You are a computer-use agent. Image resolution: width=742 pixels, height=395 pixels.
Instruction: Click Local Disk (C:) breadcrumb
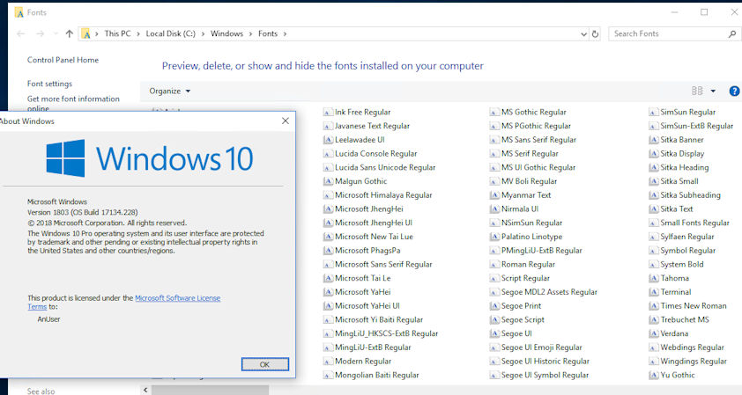170,34
